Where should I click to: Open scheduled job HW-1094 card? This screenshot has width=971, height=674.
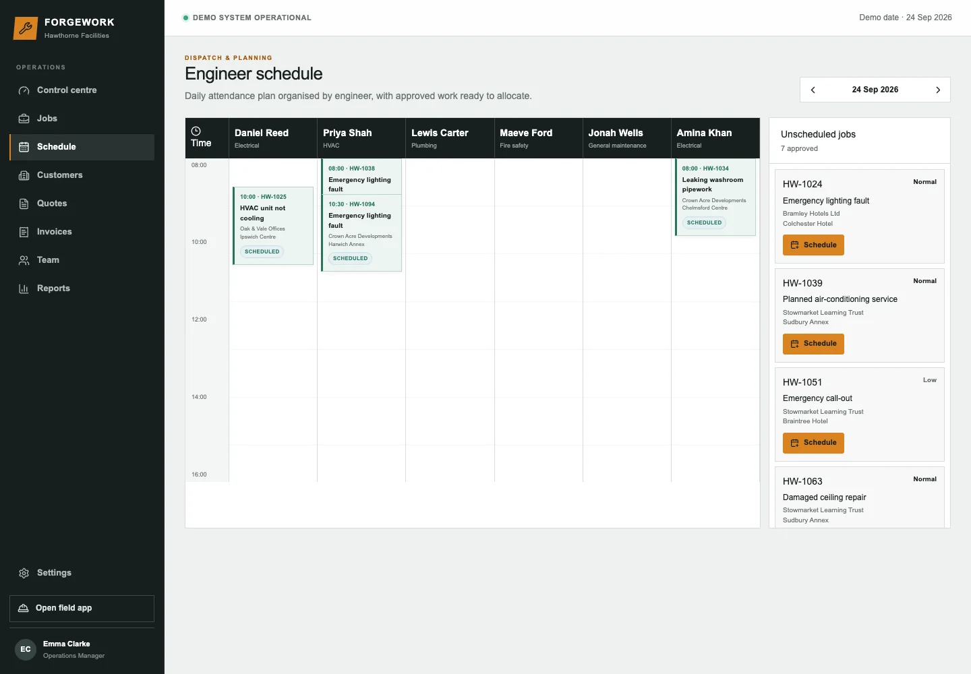tap(362, 233)
